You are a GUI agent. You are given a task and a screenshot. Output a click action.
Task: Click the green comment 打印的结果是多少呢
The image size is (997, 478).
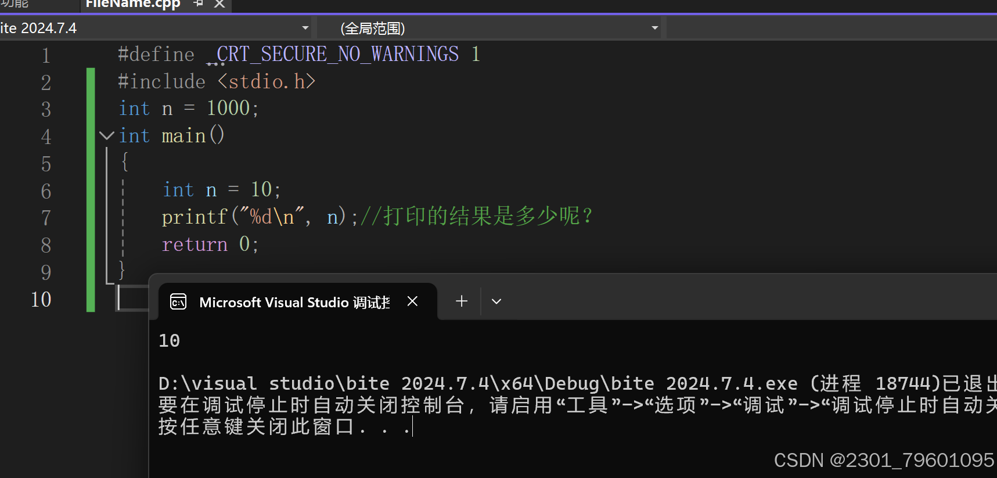(477, 217)
